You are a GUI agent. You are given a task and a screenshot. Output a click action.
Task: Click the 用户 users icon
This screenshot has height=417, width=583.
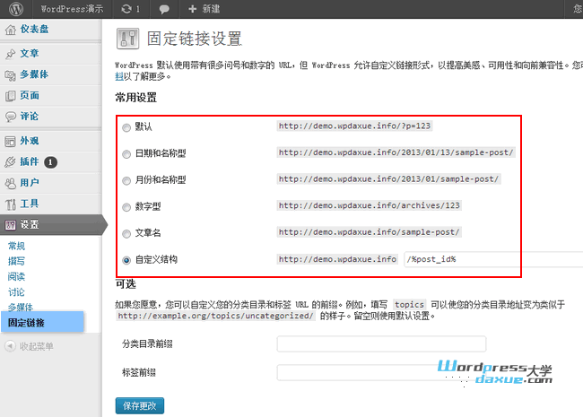[x=11, y=183]
